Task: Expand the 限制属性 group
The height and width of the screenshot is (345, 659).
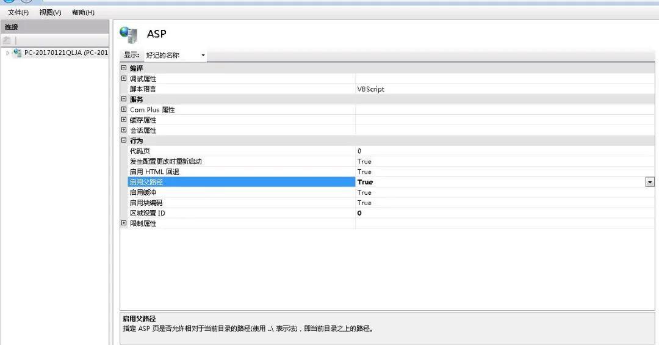Action: click(123, 223)
